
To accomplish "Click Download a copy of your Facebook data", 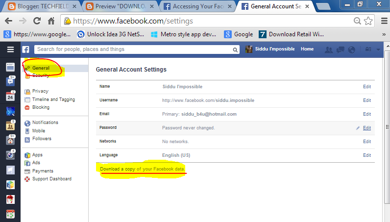I will (143, 169).
